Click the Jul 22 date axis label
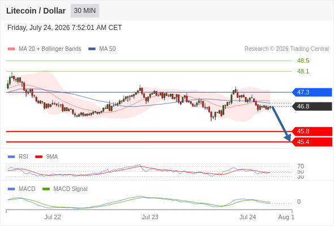This screenshot has width=334, height=226. (53, 217)
